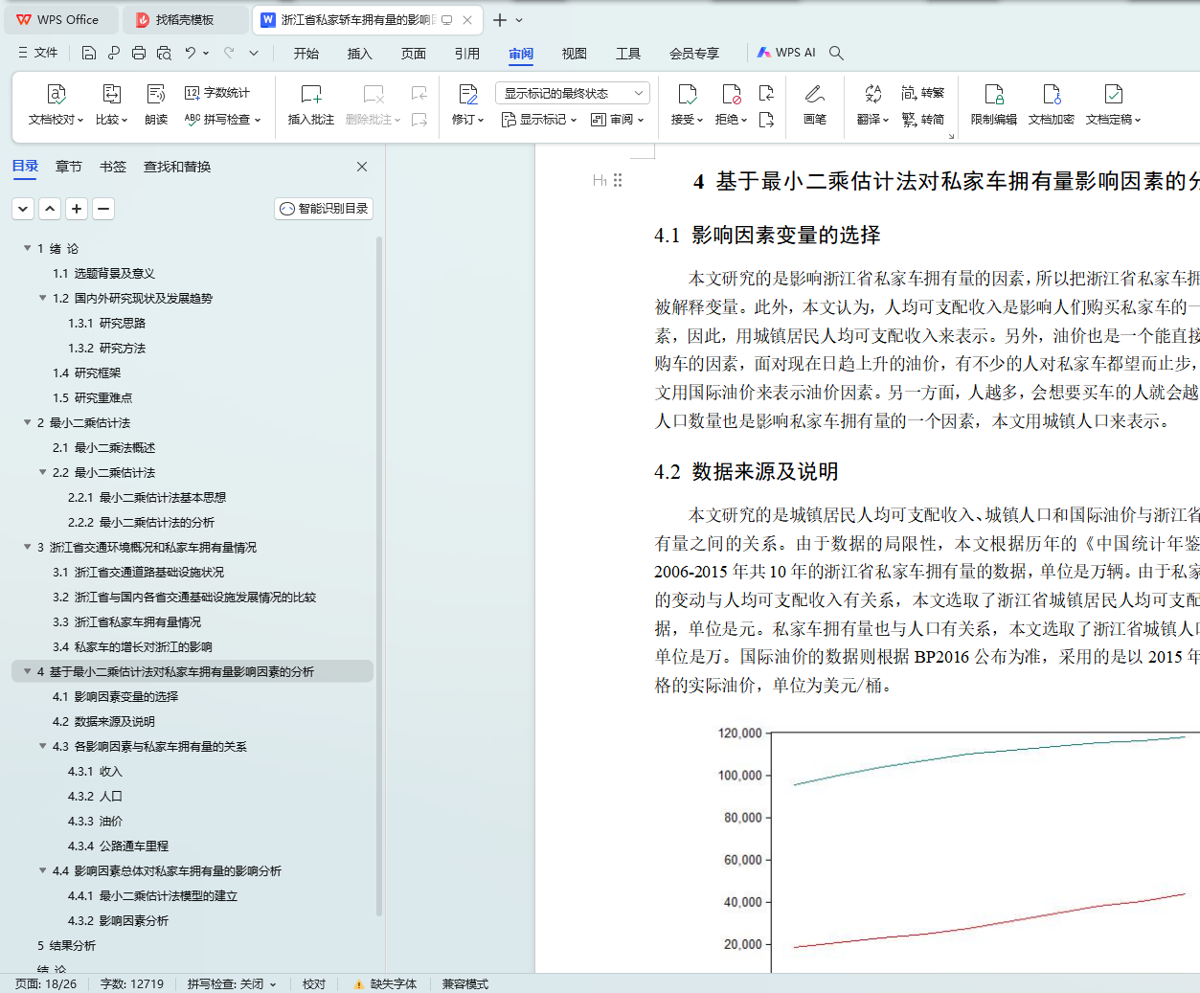The height and width of the screenshot is (993, 1200).
Task: Click the 智能识别目录 button
Action: click(324, 209)
